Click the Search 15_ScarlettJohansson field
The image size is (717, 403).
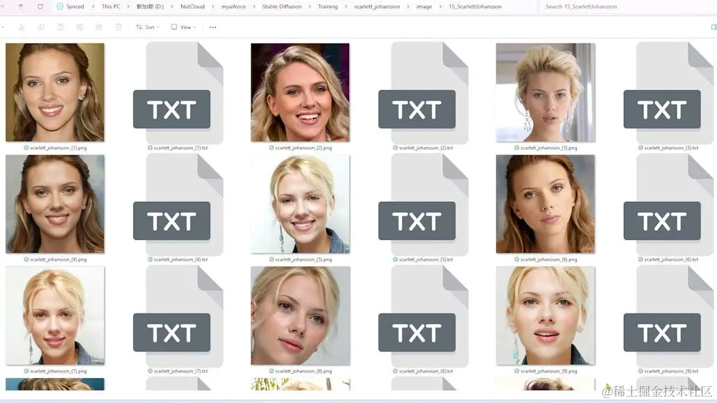(627, 6)
